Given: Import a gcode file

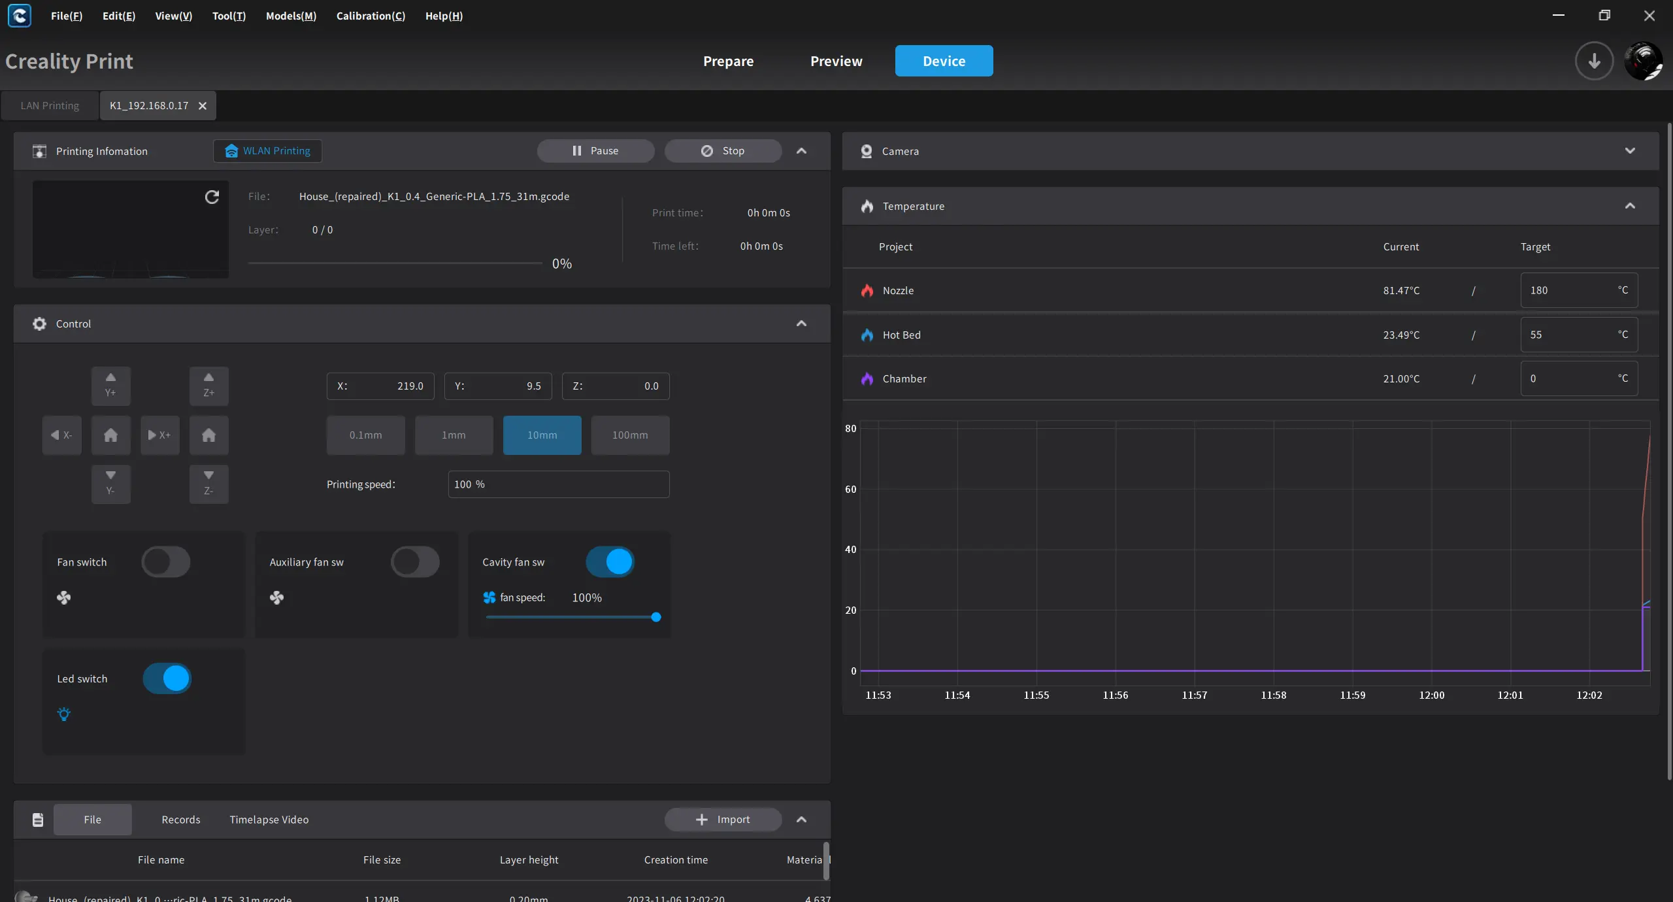Looking at the screenshot, I should 723,820.
